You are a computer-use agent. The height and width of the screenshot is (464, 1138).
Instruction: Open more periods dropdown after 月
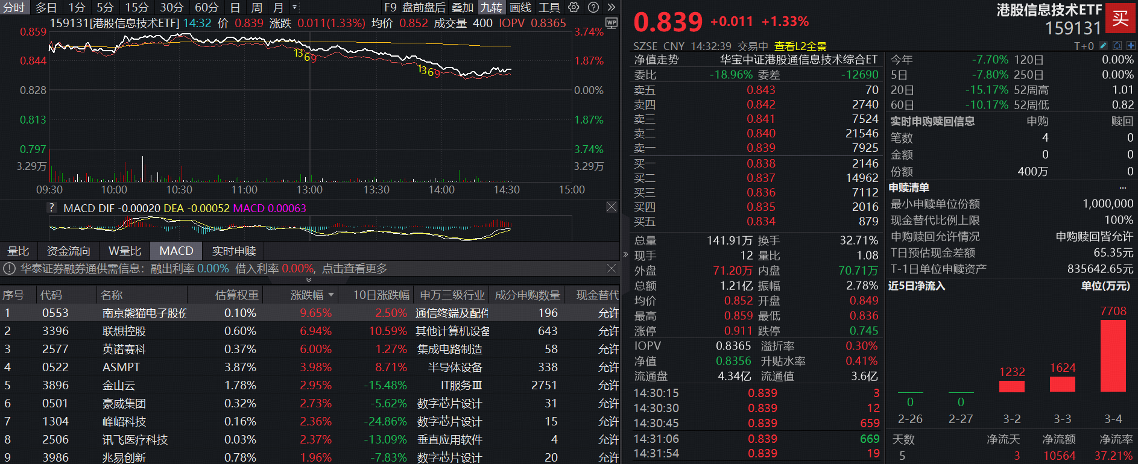click(295, 7)
